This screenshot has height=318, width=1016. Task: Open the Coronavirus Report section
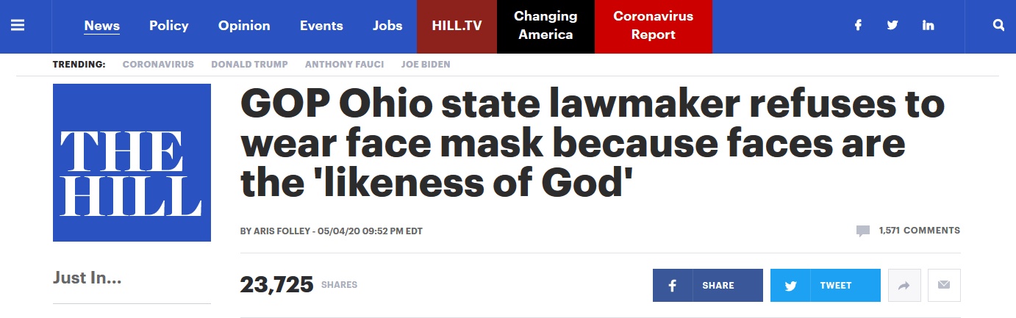[x=653, y=26]
